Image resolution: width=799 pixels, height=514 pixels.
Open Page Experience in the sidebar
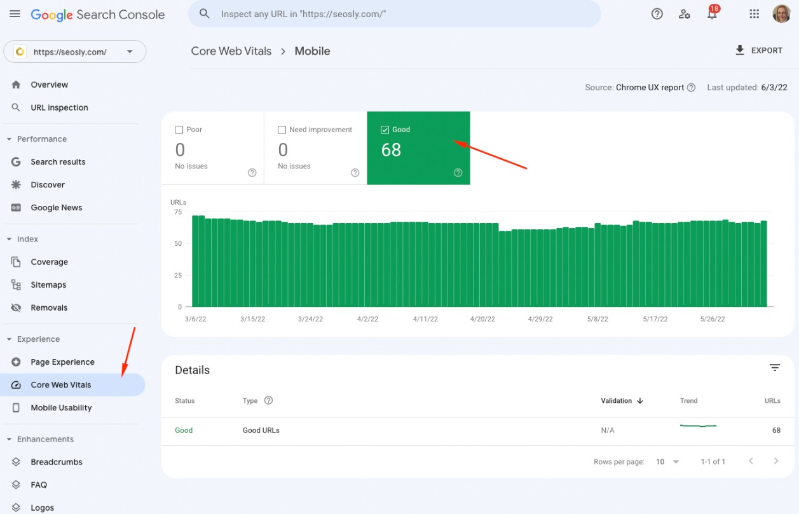pyautogui.click(x=62, y=362)
